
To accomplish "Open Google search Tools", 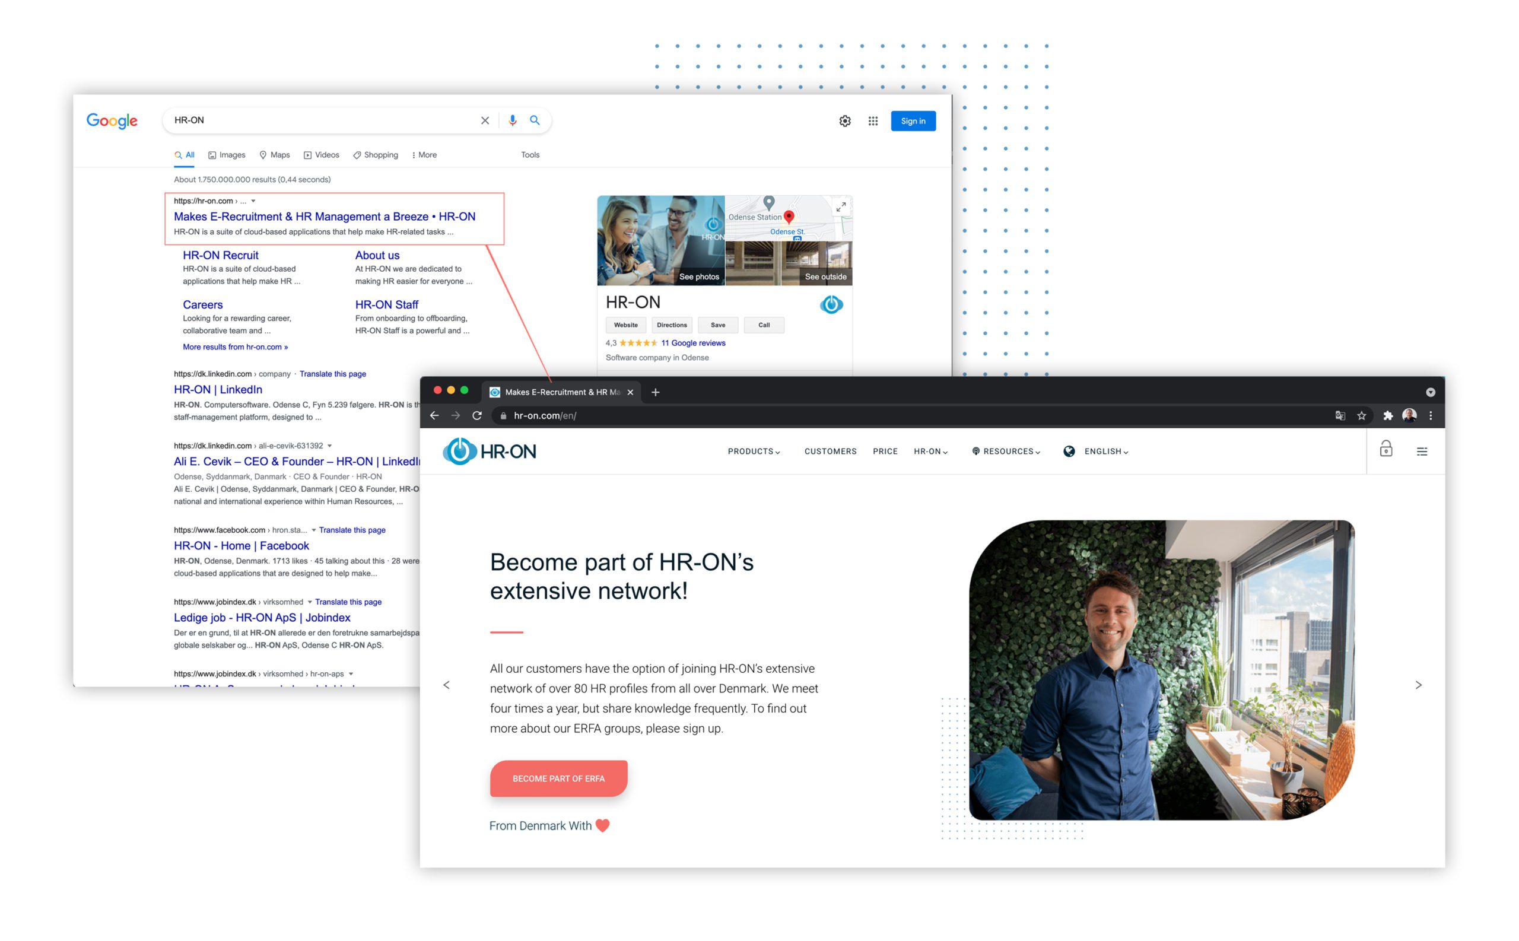I will pyautogui.click(x=530, y=155).
